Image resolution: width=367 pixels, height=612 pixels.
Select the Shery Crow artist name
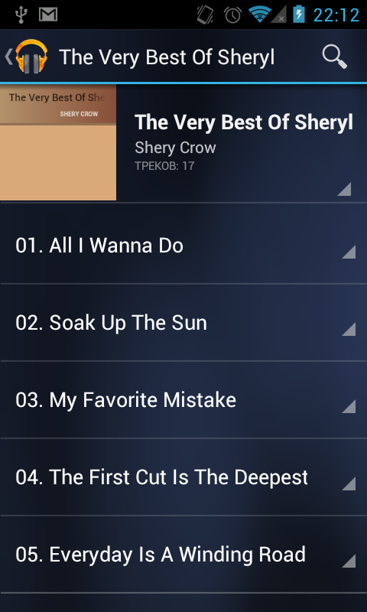pos(175,148)
